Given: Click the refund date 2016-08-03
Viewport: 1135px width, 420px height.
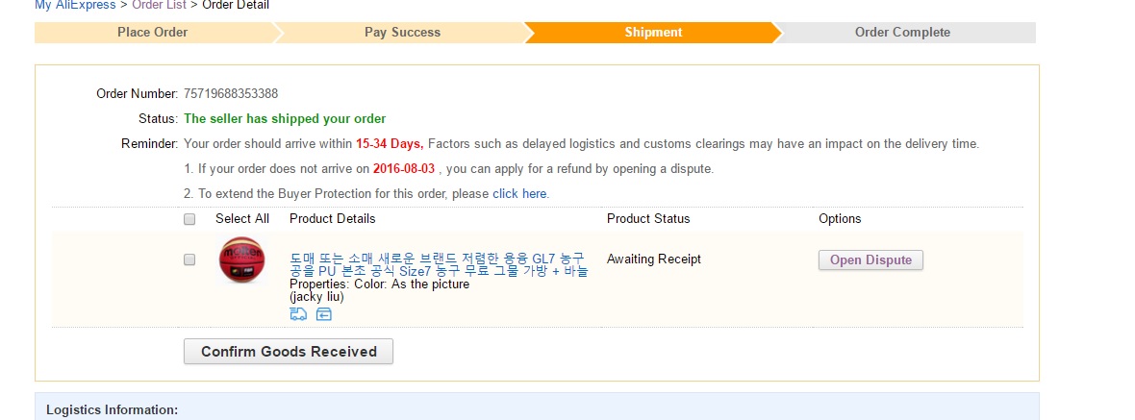Looking at the screenshot, I should pos(404,169).
